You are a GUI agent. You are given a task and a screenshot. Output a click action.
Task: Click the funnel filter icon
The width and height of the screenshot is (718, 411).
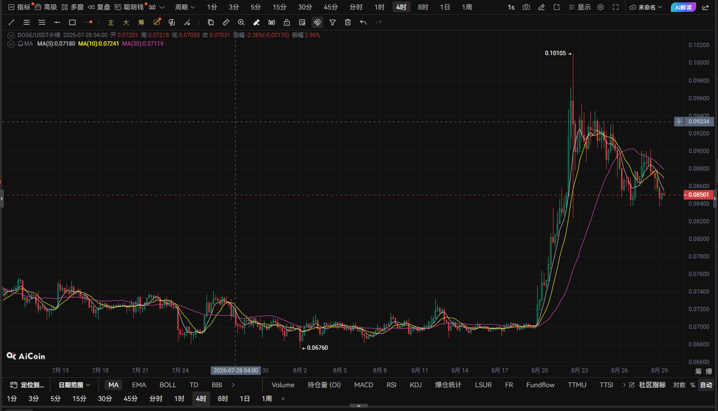(x=333, y=22)
